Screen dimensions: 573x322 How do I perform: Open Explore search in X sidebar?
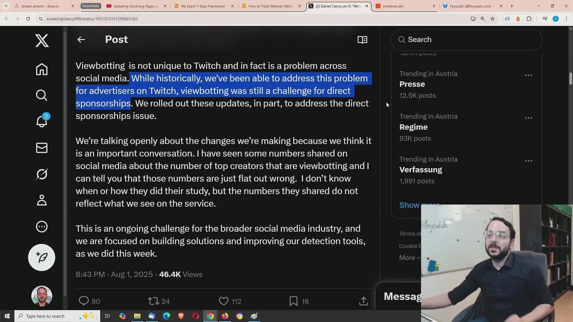click(x=42, y=95)
